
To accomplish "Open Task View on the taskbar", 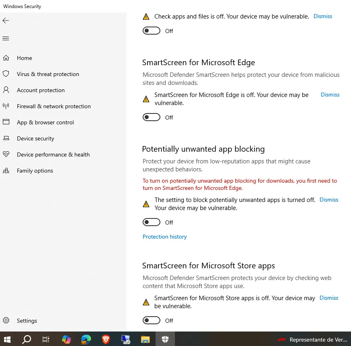I will (x=46, y=340).
